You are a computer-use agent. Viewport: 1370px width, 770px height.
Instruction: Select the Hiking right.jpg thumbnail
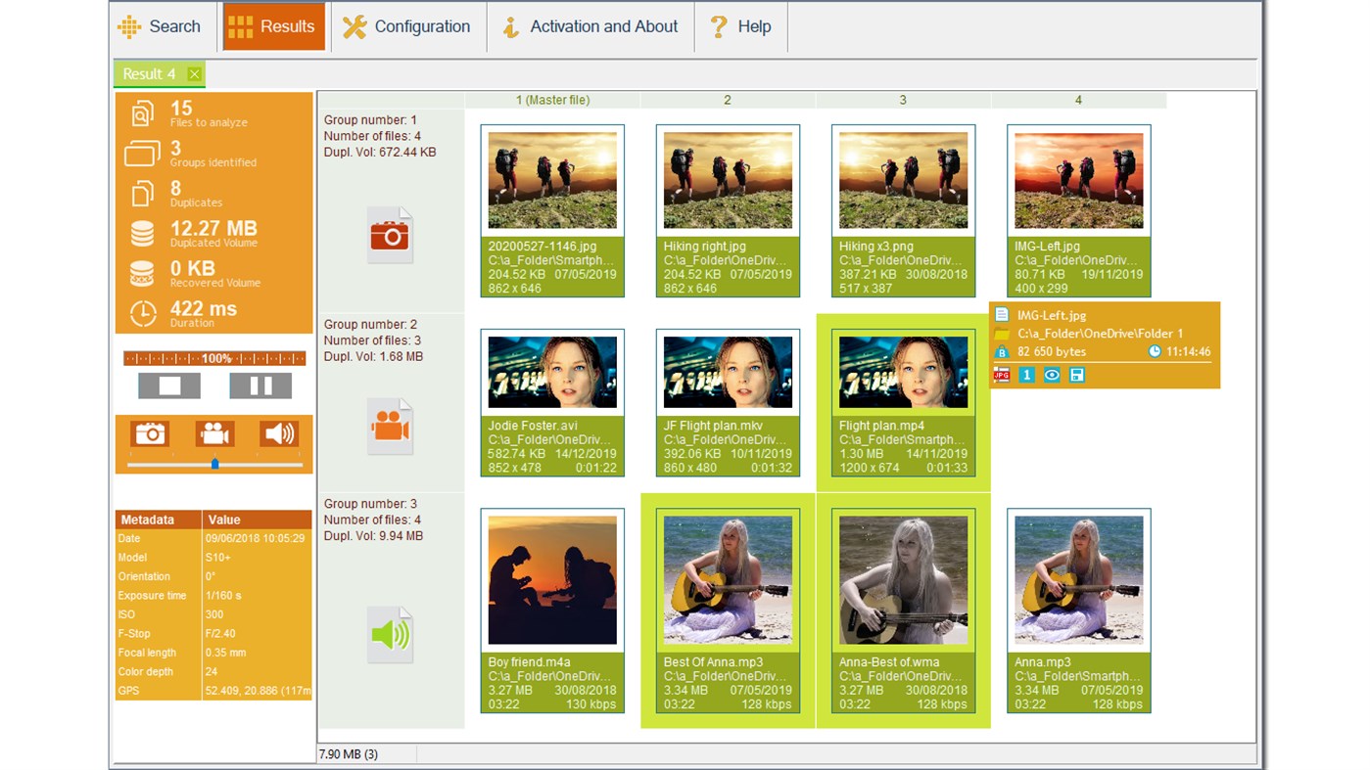tap(727, 179)
